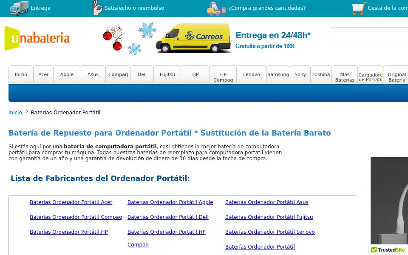408x255 pixels.
Task: Select the Fujitsu navigation tab
Action: [167, 74]
